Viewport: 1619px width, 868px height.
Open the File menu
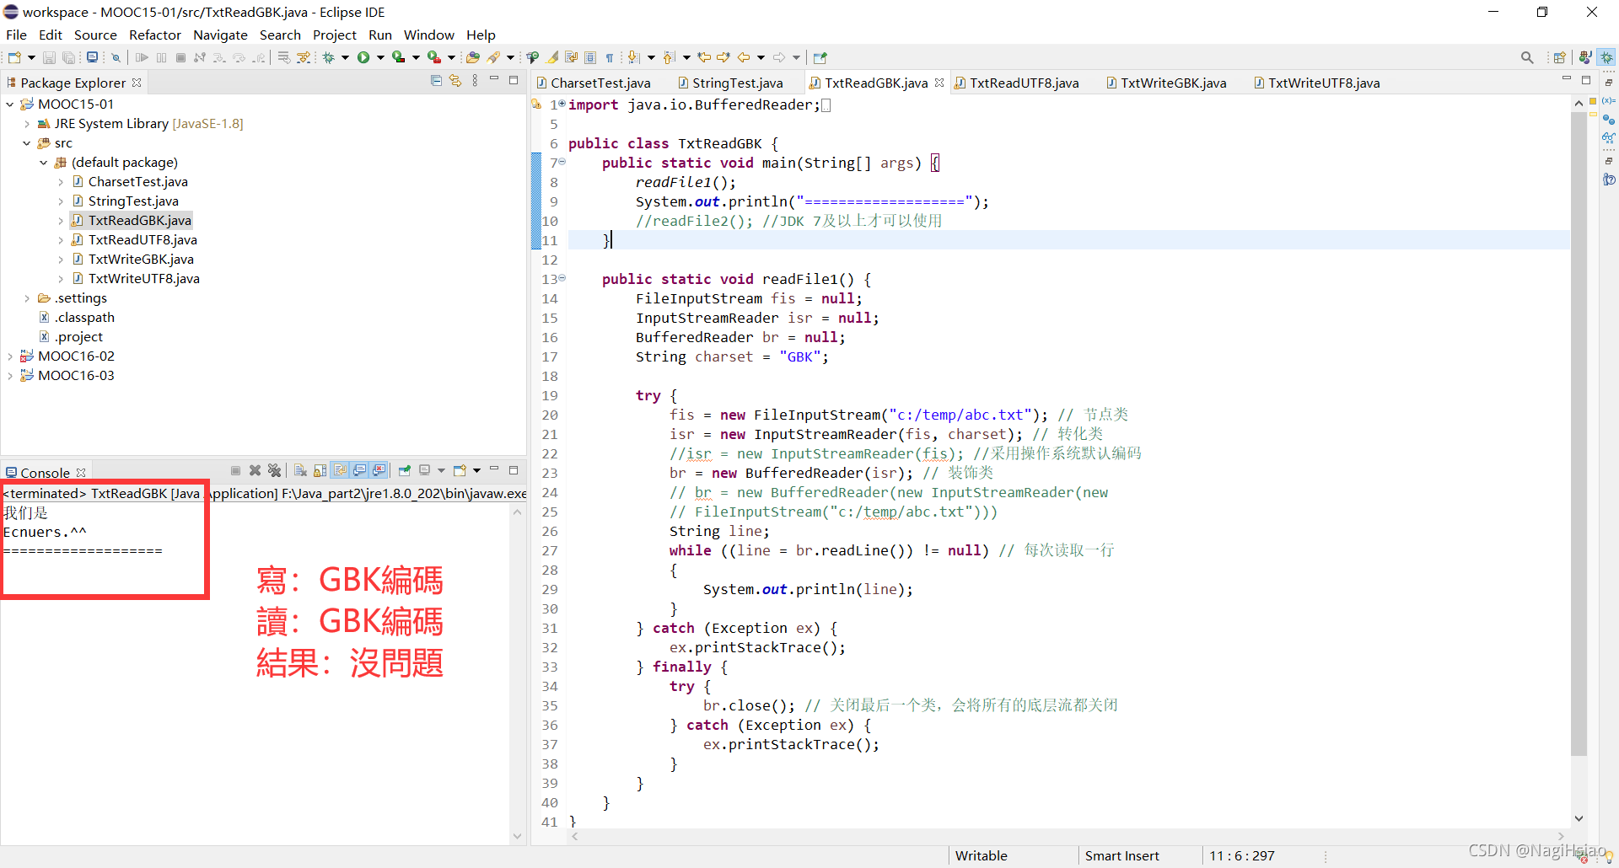tap(16, 35)
